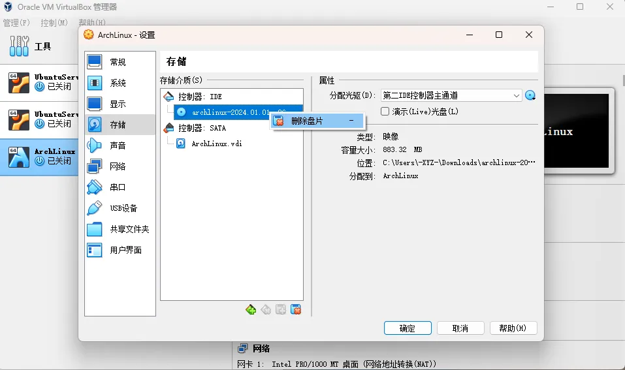Open the 控制(M) menu in menu bar
The height and width of the screenshot is (370, 625).
tap(54, 23)
